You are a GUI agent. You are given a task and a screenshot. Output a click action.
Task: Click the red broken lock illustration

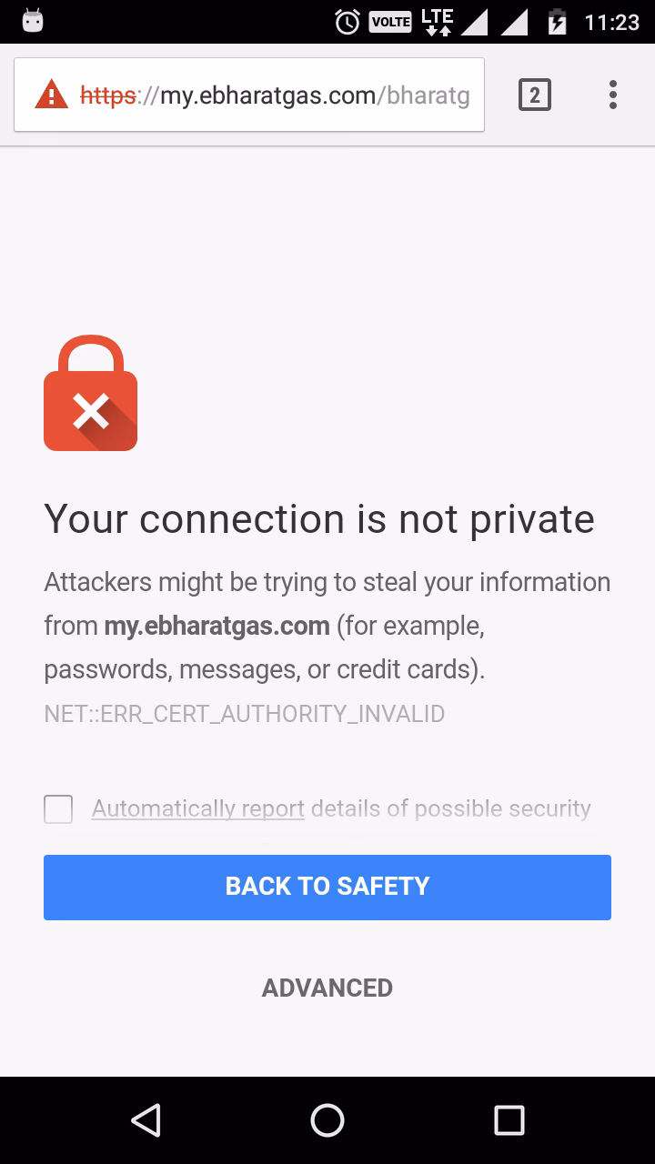(x=88, y=393)
